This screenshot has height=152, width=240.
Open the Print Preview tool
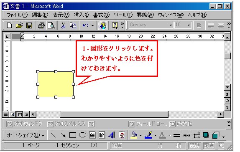click(51, 25)
